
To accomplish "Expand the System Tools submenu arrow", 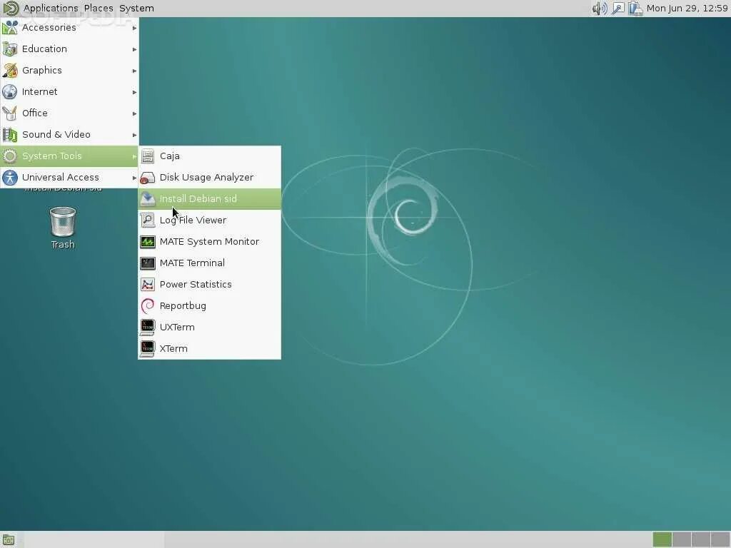I will 134,156.
